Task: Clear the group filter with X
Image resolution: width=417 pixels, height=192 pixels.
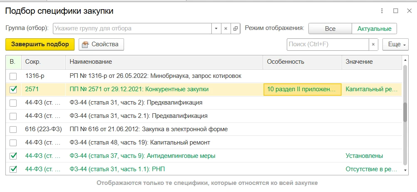Action: point(226,28)
